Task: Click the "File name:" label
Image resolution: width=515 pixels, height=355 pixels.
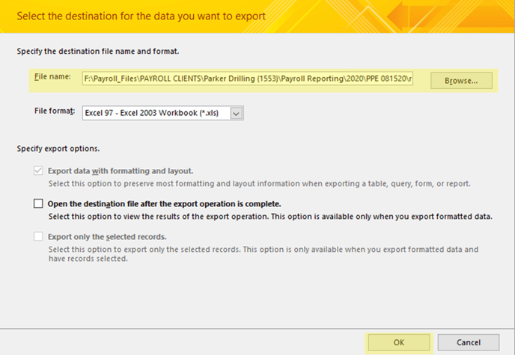Action: coord(55,78)
